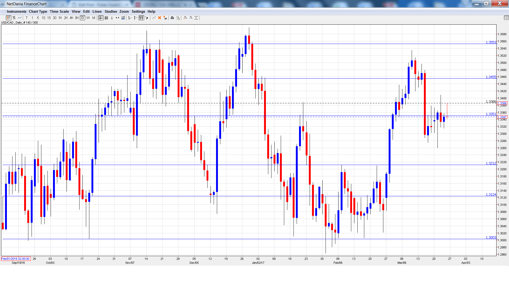Click the delete all lines icon
The height and width of the screenshot is (286, 509).
165,18
